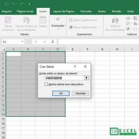Select column H header
Viewport: 139px width, 139px height.
click(117, 49)
